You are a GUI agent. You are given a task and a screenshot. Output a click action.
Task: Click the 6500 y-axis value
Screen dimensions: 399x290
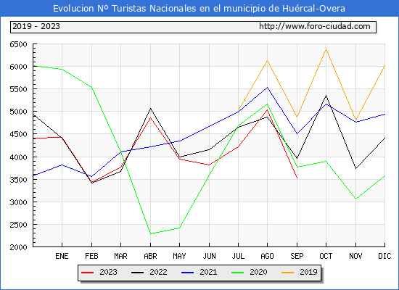18,44
